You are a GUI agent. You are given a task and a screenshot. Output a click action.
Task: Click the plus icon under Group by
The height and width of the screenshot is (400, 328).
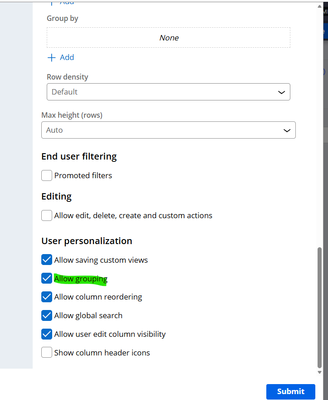tap(52, 57)
